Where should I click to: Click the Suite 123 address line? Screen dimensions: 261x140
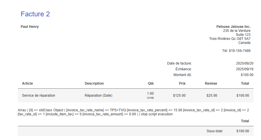click(243, 35)
